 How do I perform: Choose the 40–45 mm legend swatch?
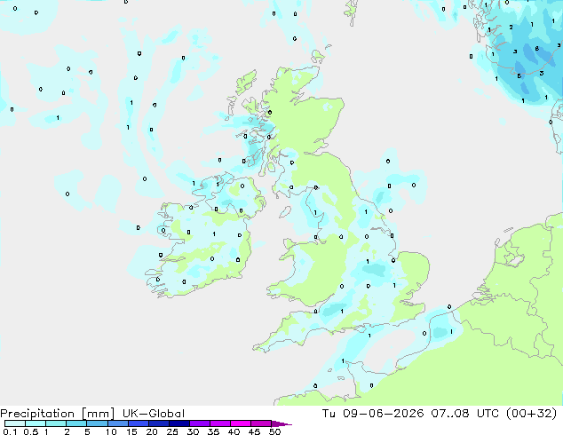click(x=241, y=423)
